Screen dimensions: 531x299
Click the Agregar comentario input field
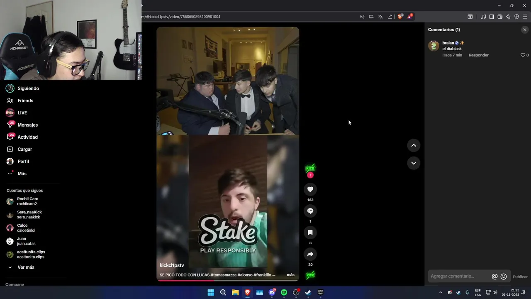tap(459, 276)
